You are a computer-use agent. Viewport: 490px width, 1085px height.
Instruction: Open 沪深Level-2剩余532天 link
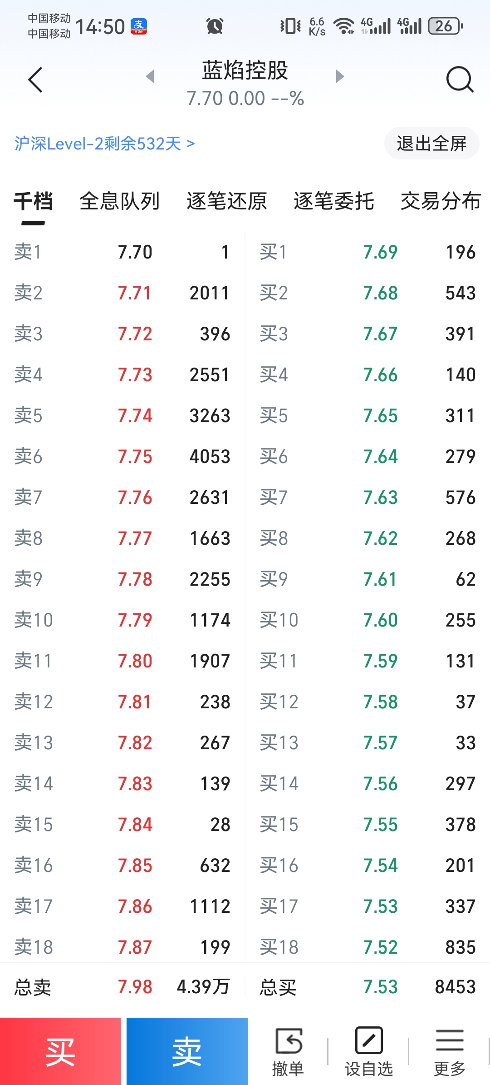[105, 144]
